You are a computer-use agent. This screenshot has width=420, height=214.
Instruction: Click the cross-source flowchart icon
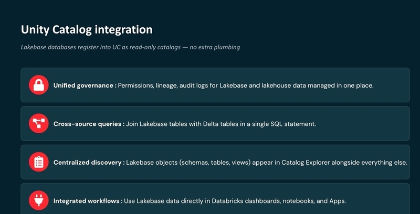39,123
